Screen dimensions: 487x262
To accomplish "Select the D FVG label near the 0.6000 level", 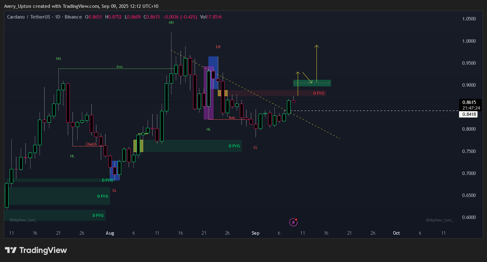I will tap(98, 216).
